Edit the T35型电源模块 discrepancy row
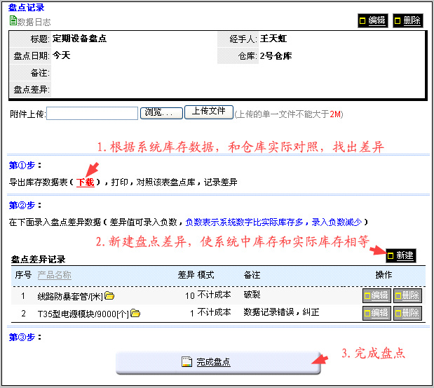This screenshot has width=434, height=388. click(x=376, y=313)
